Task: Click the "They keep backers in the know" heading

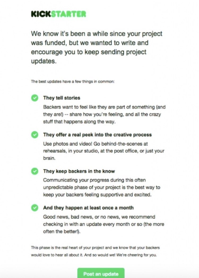Action: 79,171
